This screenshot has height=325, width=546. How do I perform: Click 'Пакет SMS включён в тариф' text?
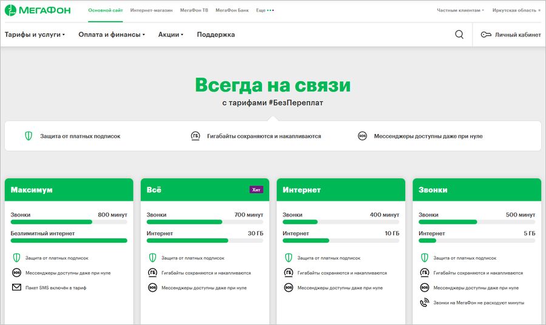point(56,288)
